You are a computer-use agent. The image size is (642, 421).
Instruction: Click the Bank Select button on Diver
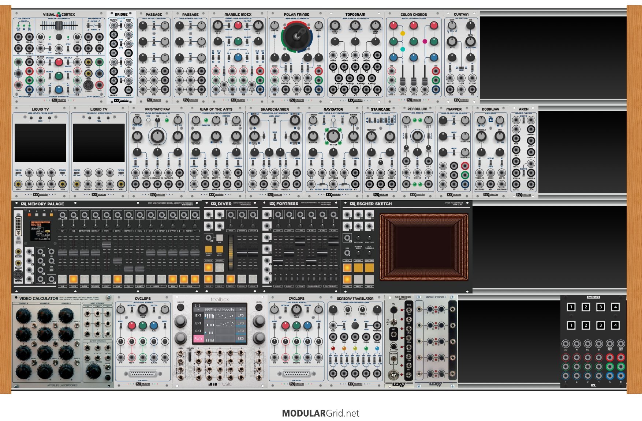[220, 249]
